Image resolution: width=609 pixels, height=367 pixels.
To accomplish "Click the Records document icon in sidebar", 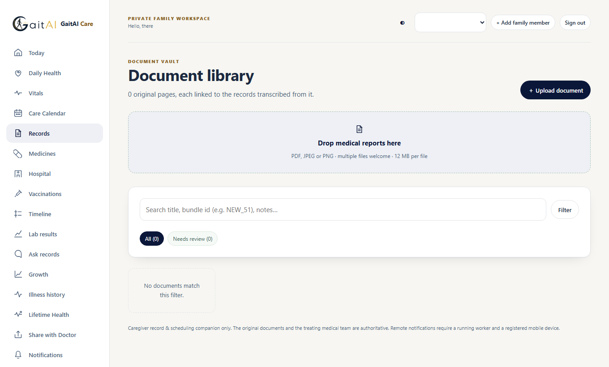I will pyautogui.click(x=18, y=133).
